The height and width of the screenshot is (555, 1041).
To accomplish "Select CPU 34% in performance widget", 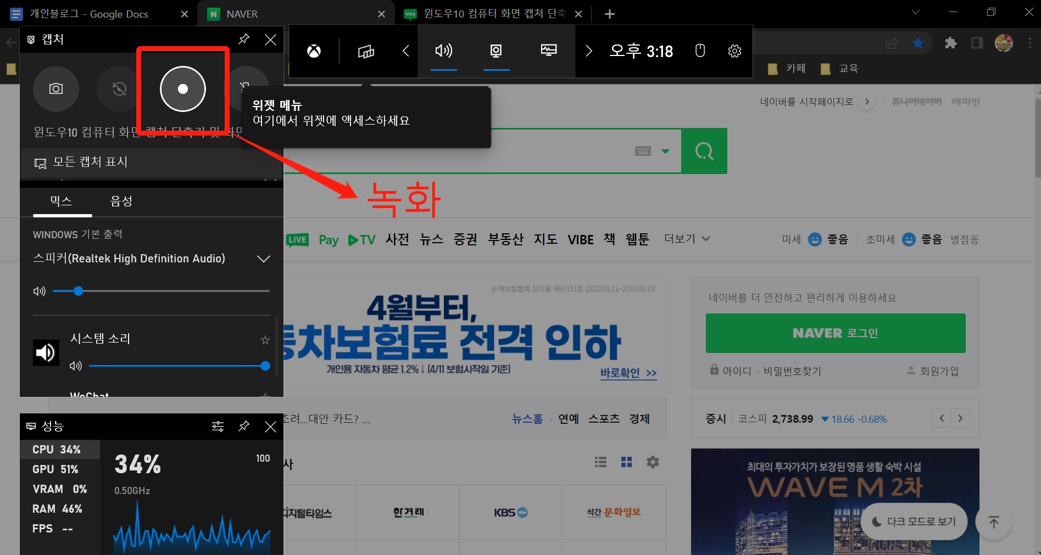I will (60, 450).
